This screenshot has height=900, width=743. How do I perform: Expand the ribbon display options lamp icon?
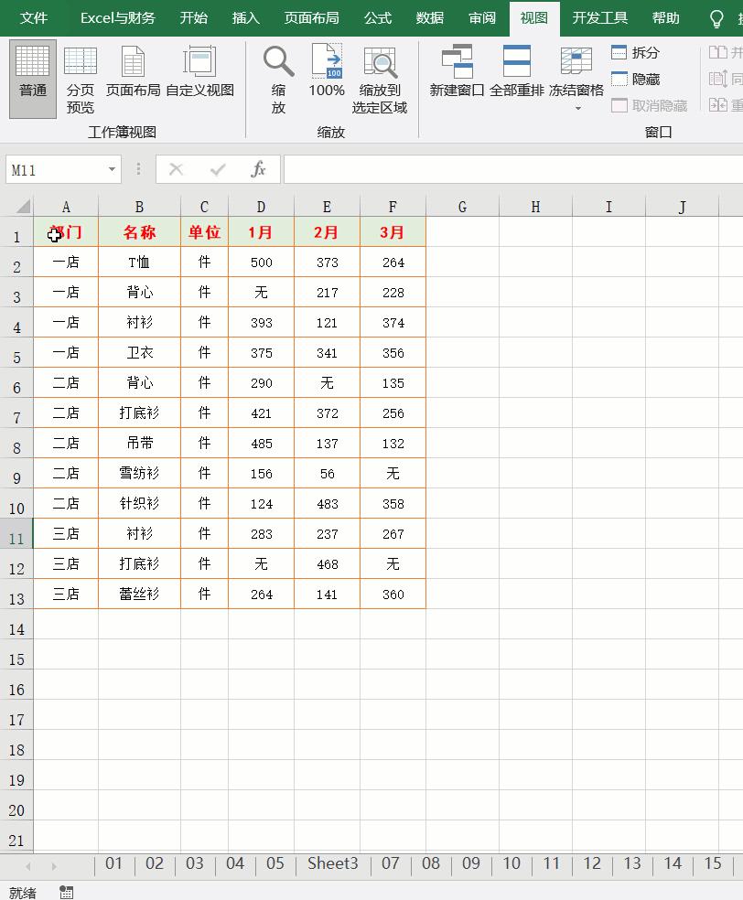click(716, 18)
